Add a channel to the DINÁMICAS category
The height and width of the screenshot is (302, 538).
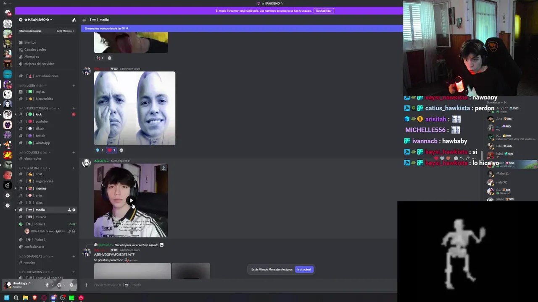click(74, 256)
